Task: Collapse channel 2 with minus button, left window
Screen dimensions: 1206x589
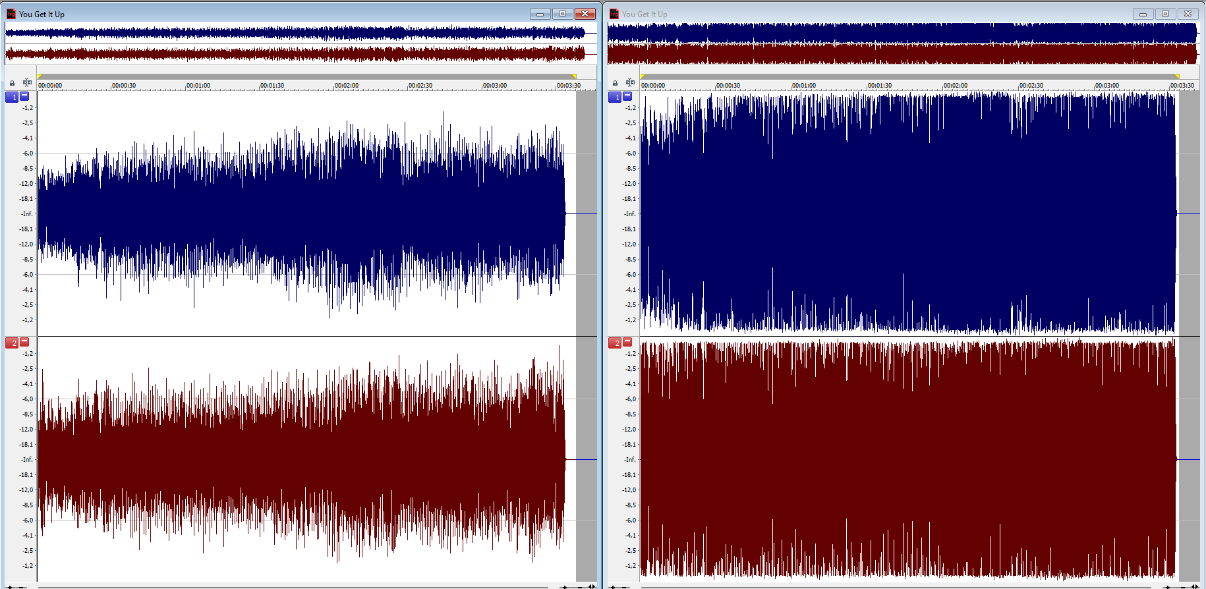Action: tap(25, 342)
